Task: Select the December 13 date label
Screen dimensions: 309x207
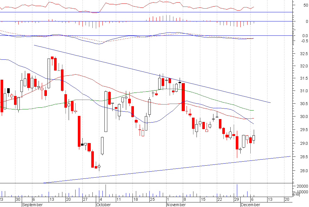Action: tap(270, 199)
